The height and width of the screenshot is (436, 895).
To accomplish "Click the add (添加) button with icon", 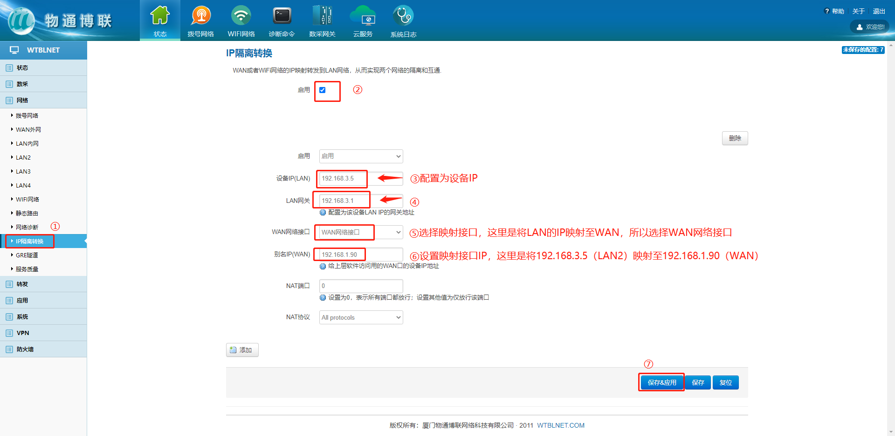I will pos(242,350).
